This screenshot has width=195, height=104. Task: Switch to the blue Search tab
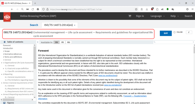34,25
